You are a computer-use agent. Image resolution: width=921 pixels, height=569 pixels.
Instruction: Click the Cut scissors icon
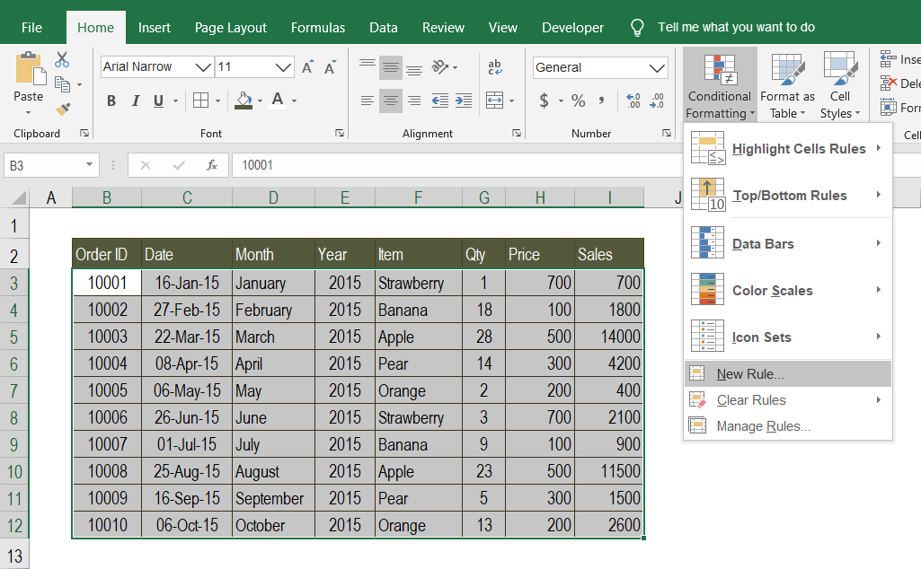tap(62, 59)
